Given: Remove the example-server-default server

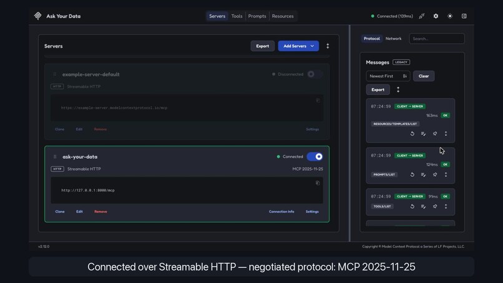Looking at the screenshot, I should tap(100, 129).
